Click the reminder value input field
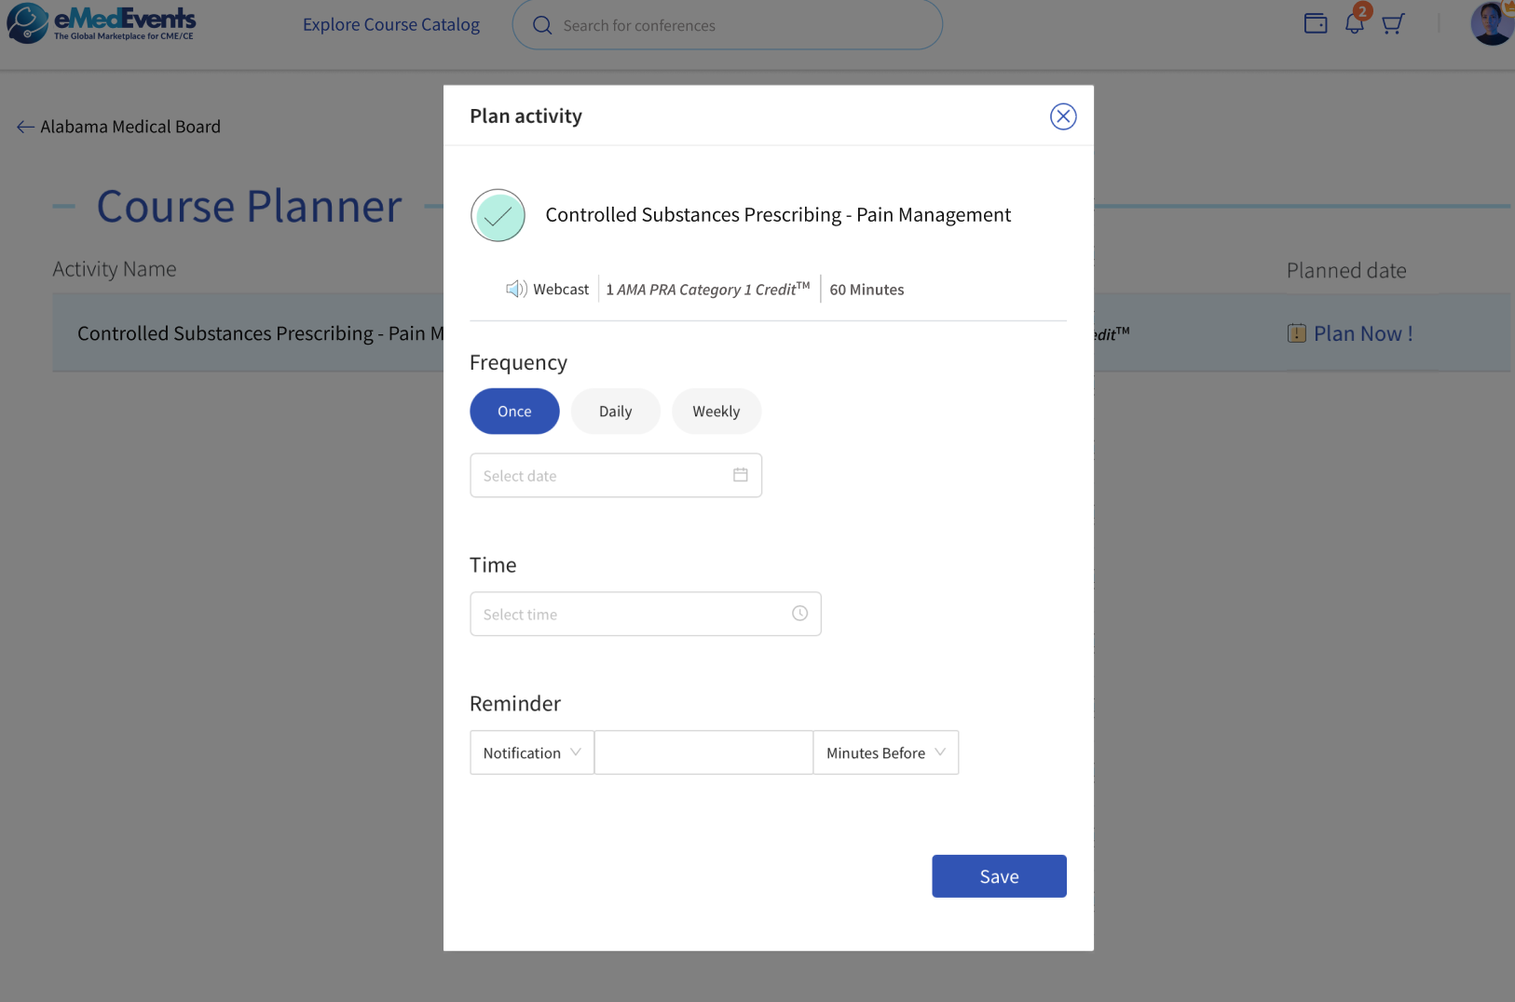 click(703, 752)
